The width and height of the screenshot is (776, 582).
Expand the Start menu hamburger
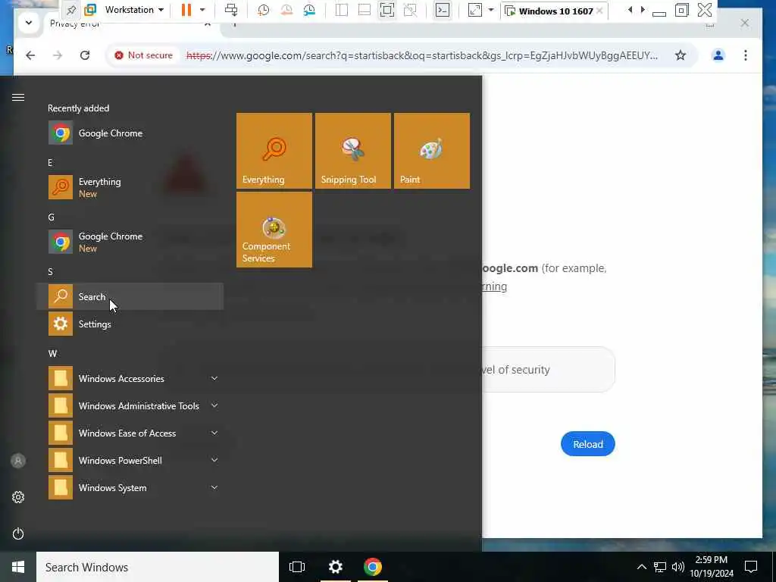point(18,98)
